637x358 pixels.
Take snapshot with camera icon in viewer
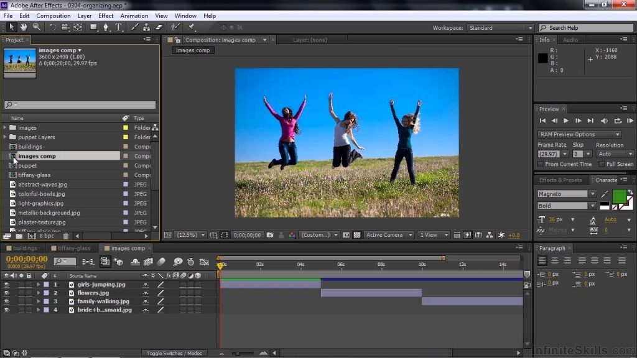pyautogui.click(x=270, y=235)
